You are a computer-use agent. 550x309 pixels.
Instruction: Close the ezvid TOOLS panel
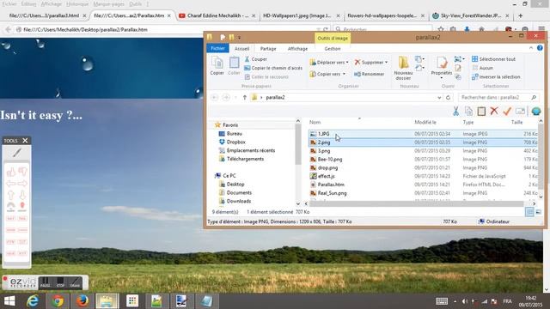click(25, 141)
